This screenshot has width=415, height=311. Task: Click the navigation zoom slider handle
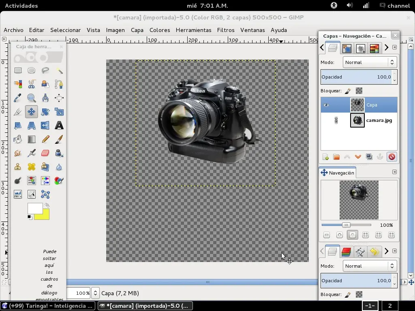point(346,225)
